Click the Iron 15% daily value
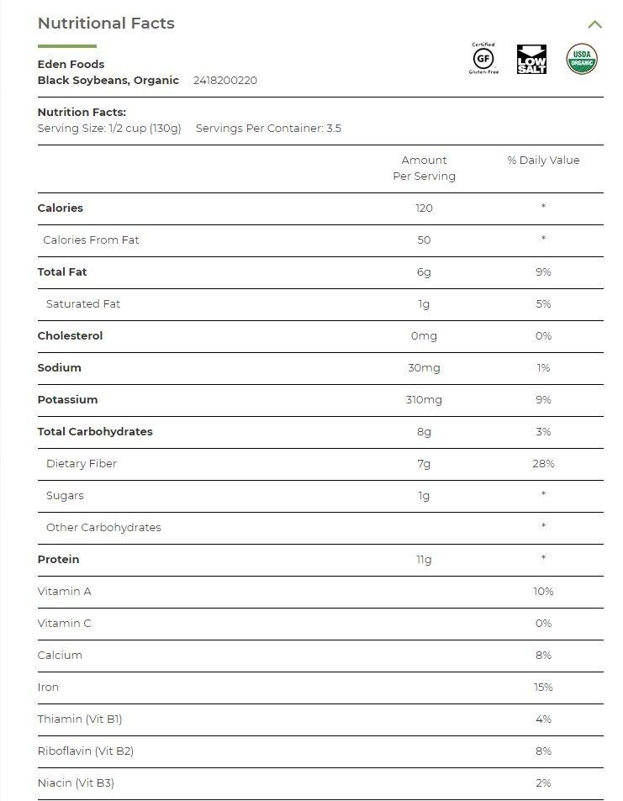The width and height of the screenshot is (623, 801). coord(543,688)
